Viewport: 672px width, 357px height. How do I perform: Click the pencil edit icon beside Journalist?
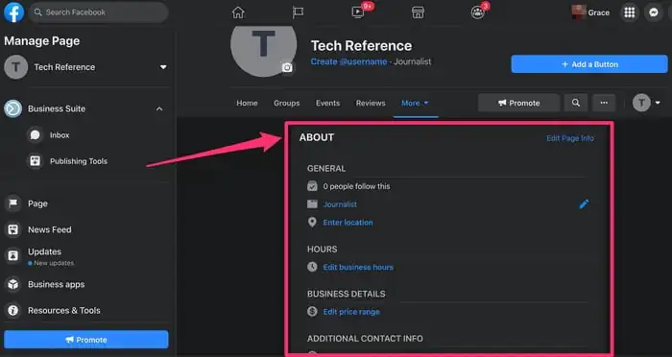[584, 204]
